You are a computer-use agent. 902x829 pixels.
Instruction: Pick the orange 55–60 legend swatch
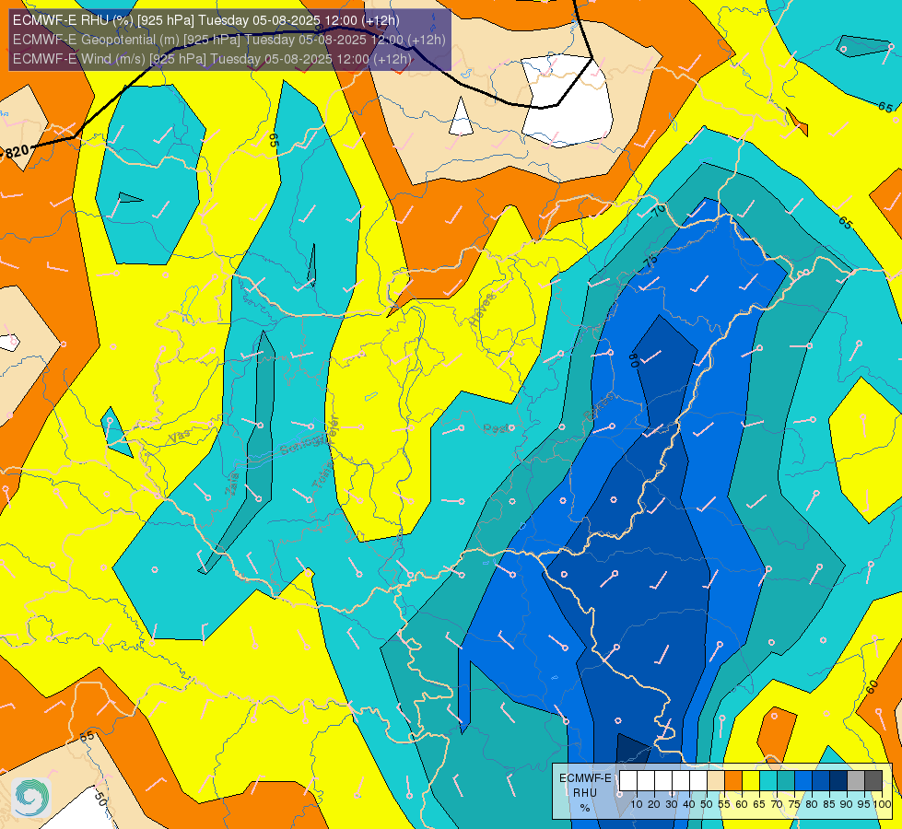[733, 781]
